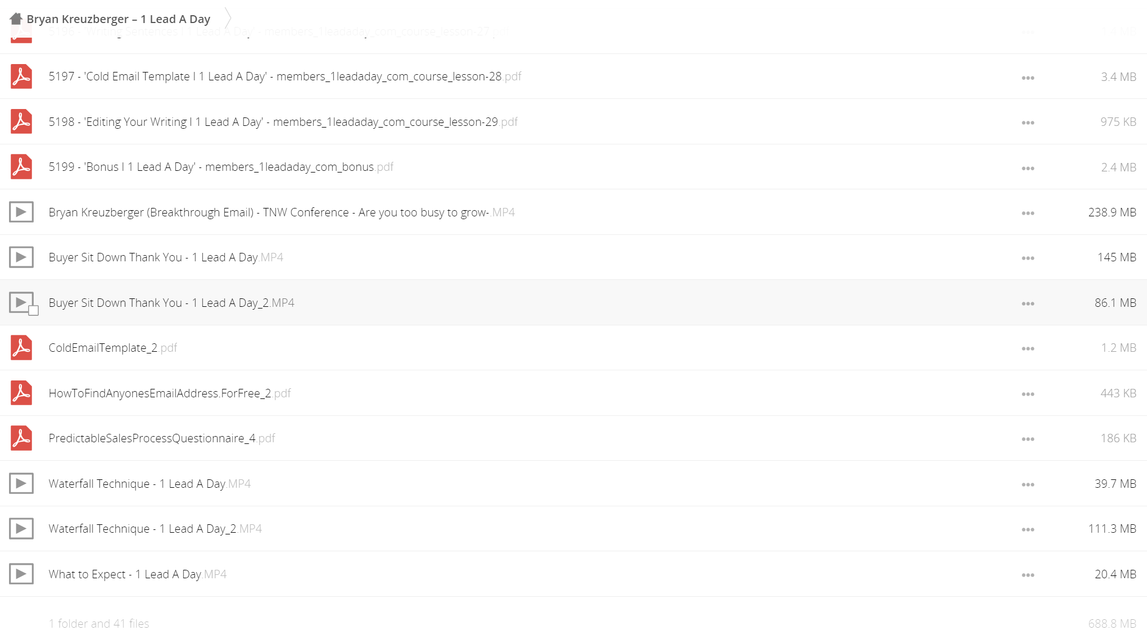Click the home icon in breadcrumb

(x=16, y=19)
